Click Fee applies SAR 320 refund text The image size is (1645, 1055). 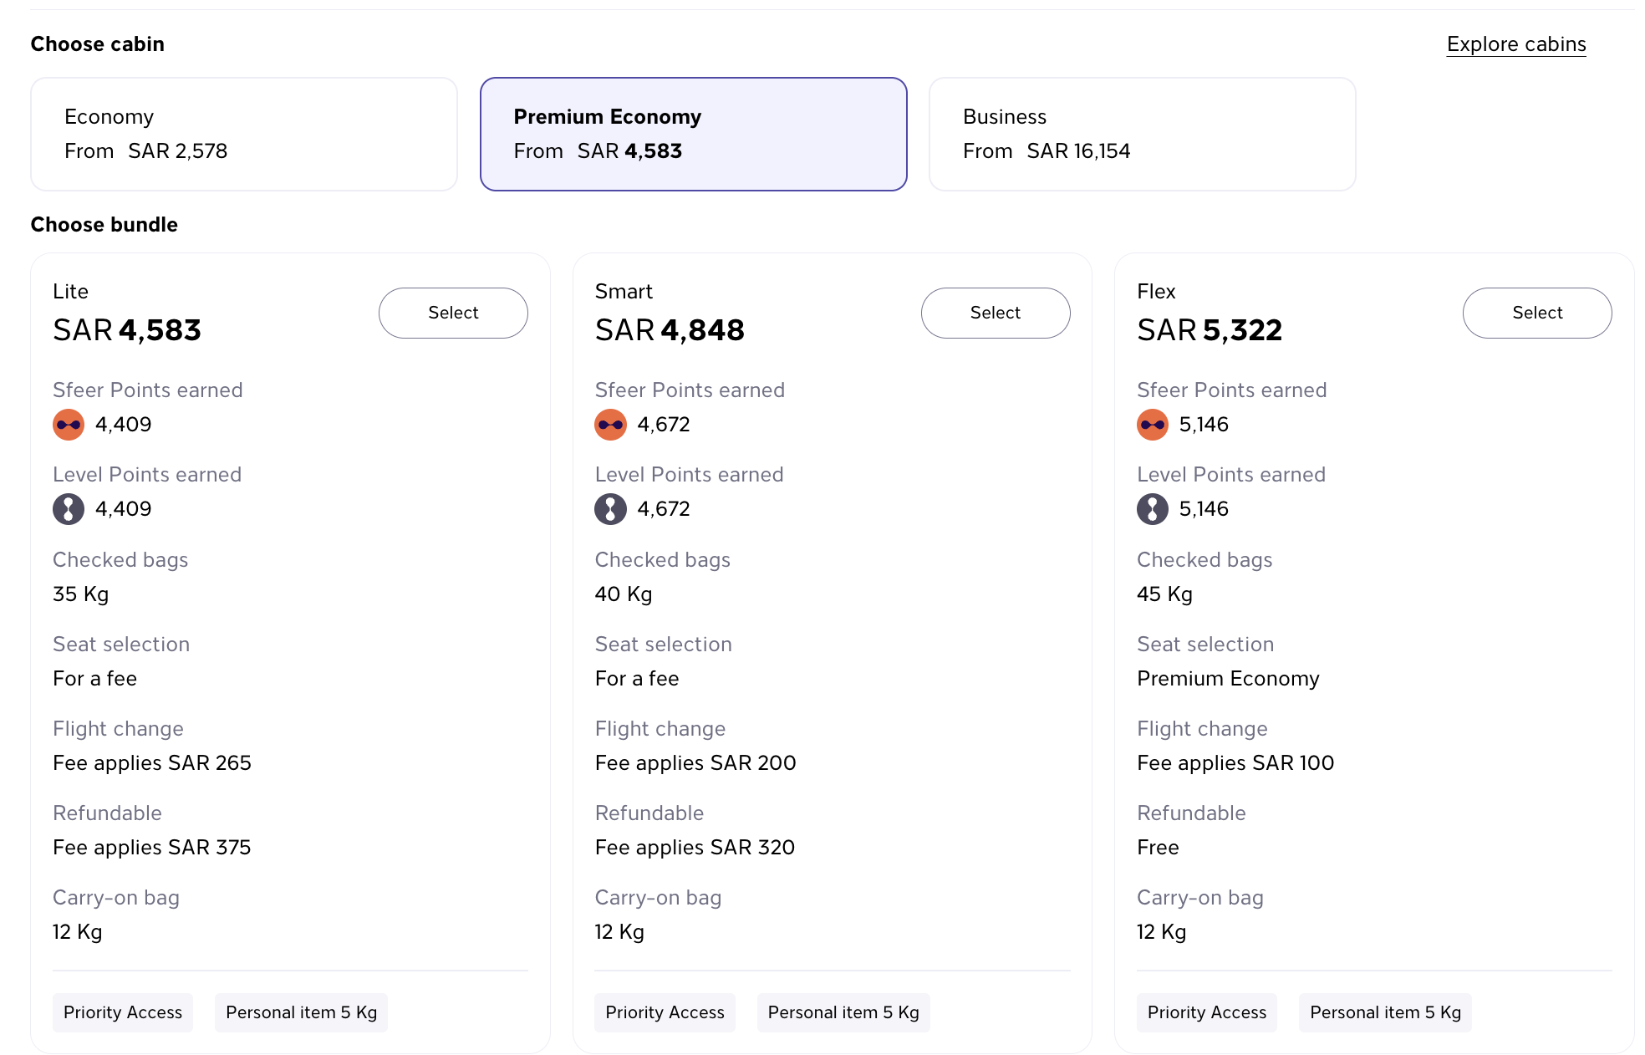click(695, 848)
